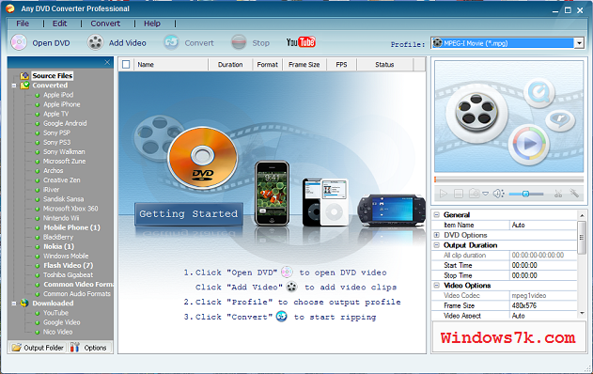
Task: Click the properties panel scroll down arrow
Action: tap(582, 314)
